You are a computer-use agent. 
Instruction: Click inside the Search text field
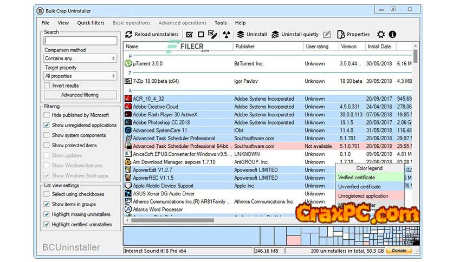[x=80, y=41]
